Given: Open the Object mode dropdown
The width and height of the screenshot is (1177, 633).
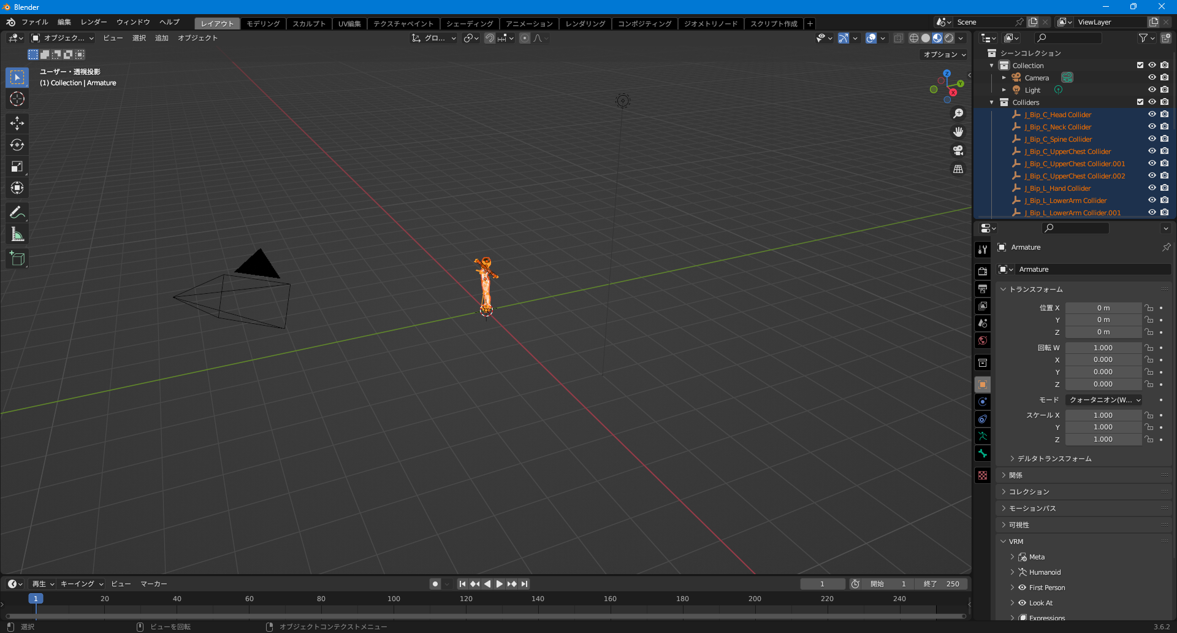Looking at the screenshot, I should coord(63,38).
